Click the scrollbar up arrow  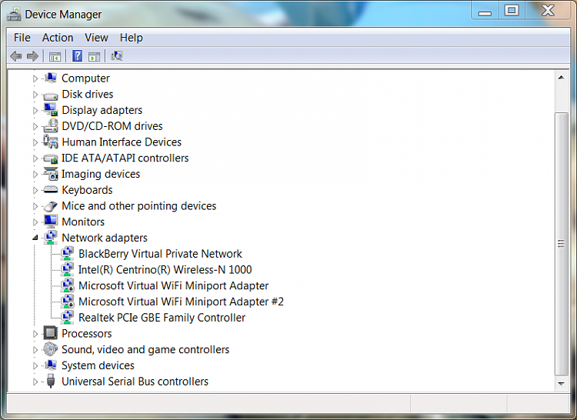561,77
